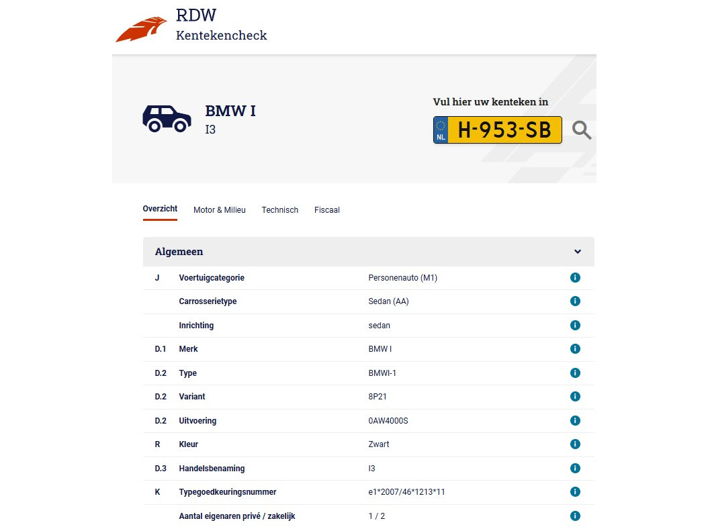This screenshot has width=708, height=531.
Task: Click info icon for Typegoedkeuringsnummer
Action: (575, 492)
